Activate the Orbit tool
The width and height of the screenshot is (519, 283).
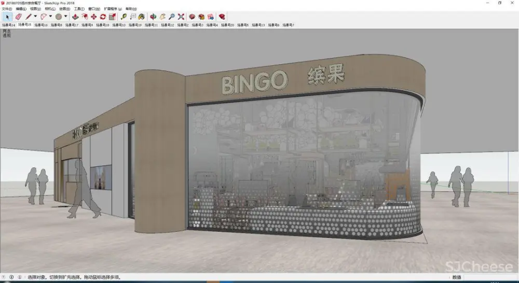pyautogui.click(x=153, y=17)
